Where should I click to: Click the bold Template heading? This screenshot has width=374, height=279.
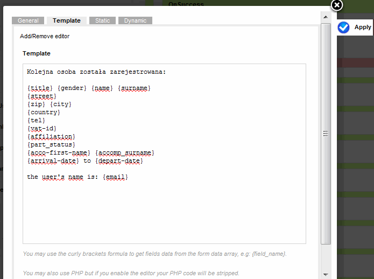[x=37, y=53]
